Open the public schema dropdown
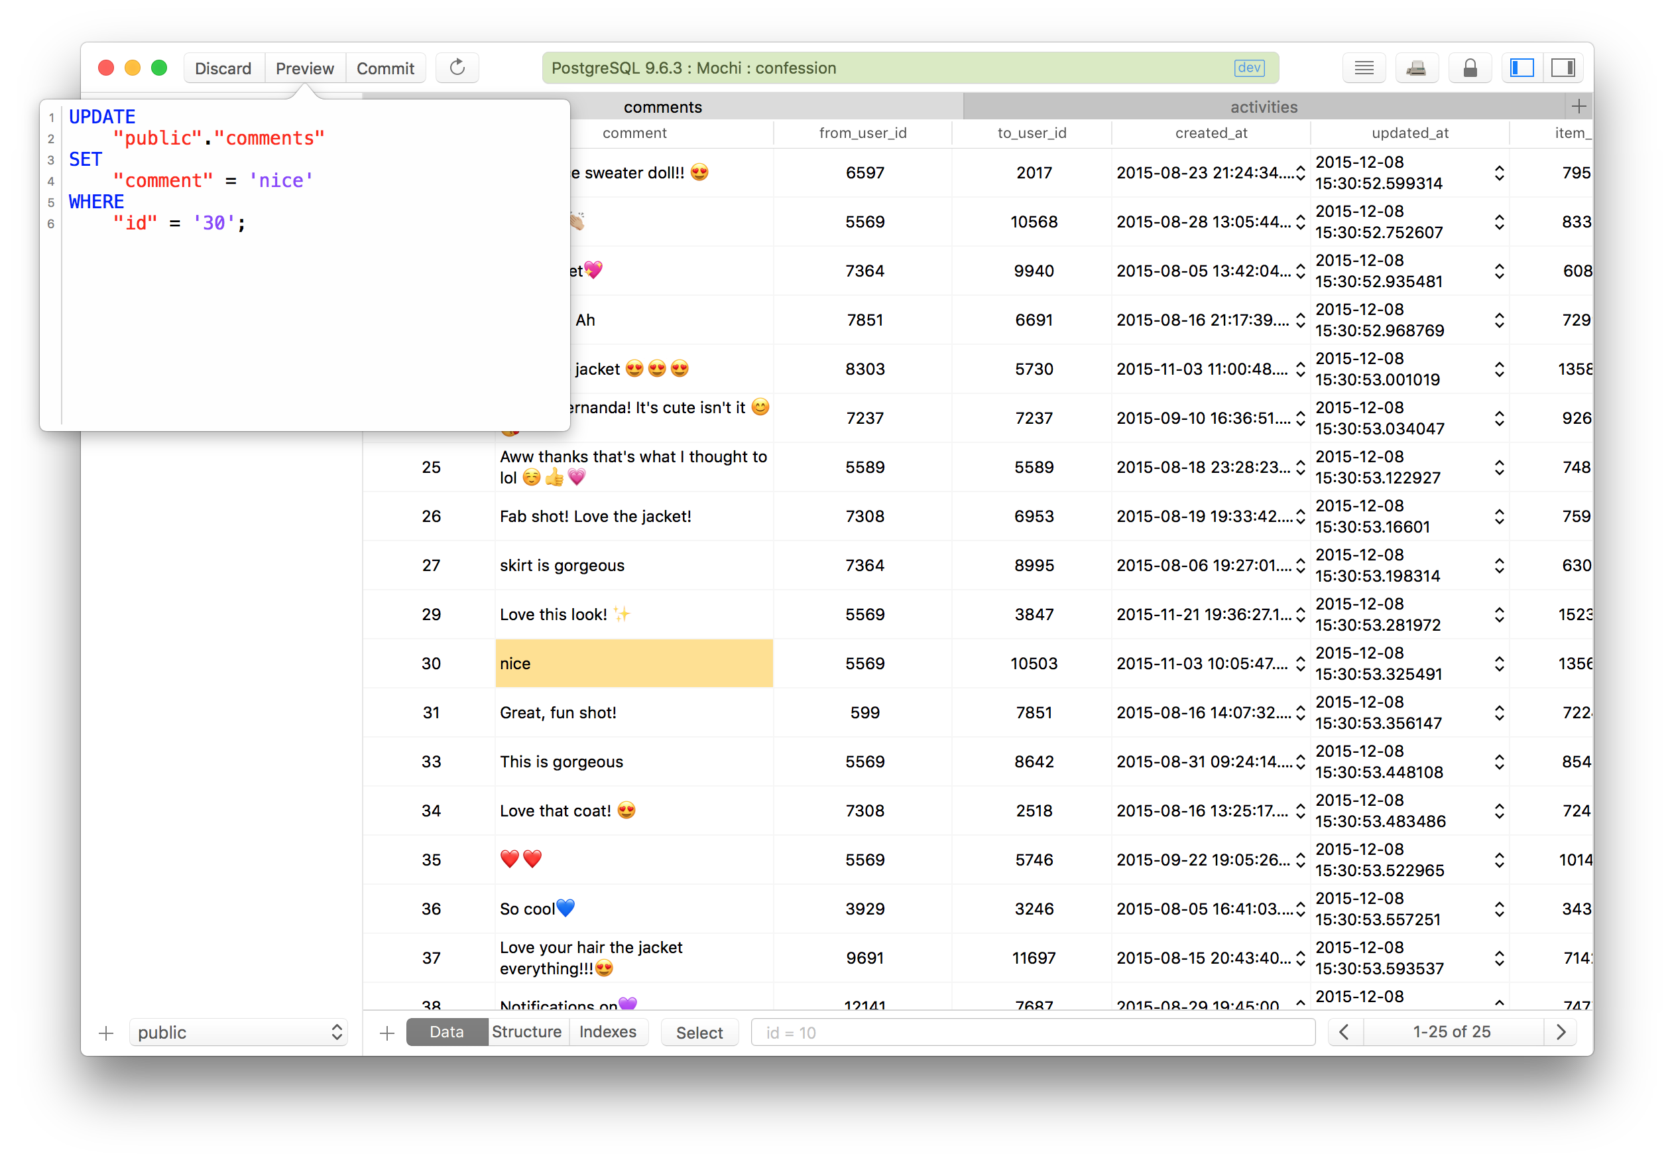Viewport: 1668px width, 1162px height. [x=238, y=1033]
